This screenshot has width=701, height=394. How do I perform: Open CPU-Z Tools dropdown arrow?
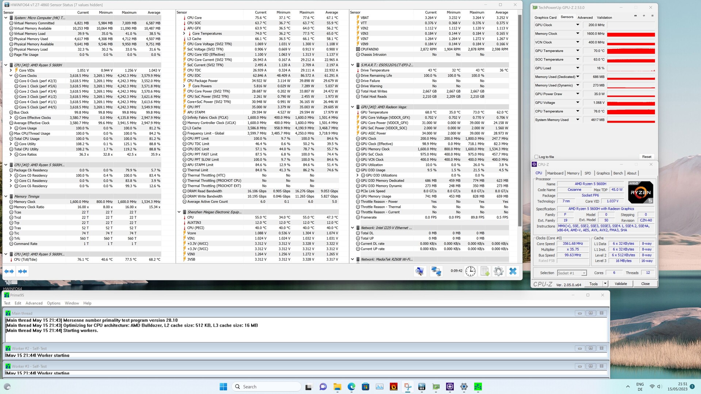605,283
